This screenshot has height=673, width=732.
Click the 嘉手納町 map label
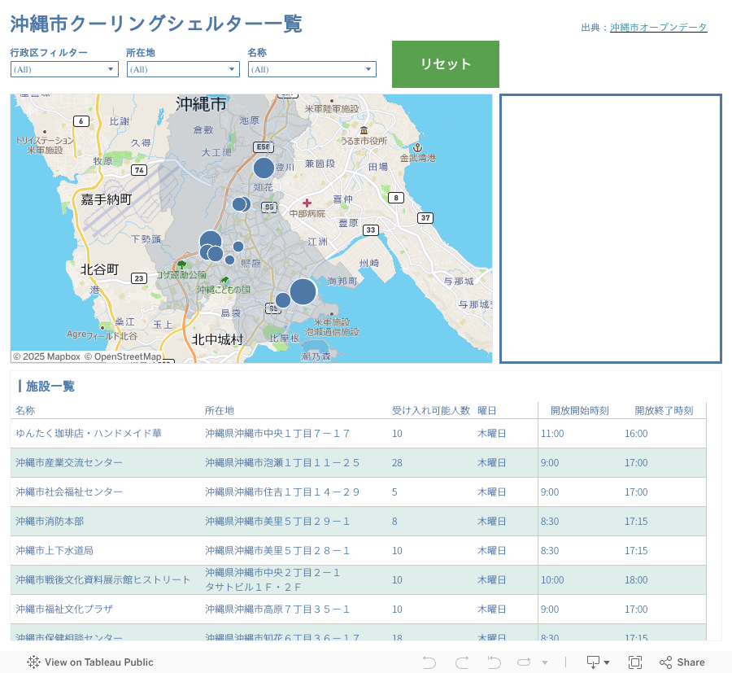pyautogui.click(x=107, y=200)
